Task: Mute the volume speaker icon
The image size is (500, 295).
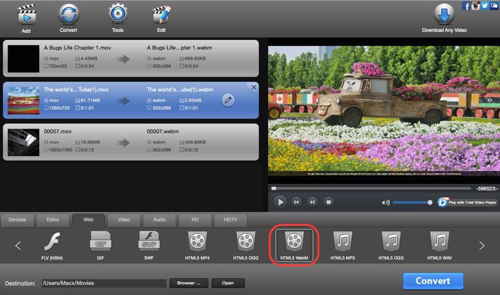Action: point(386,203)
